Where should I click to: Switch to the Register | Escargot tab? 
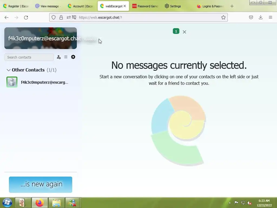pos(16,6)
